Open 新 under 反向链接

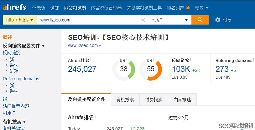tap(12, 59)
